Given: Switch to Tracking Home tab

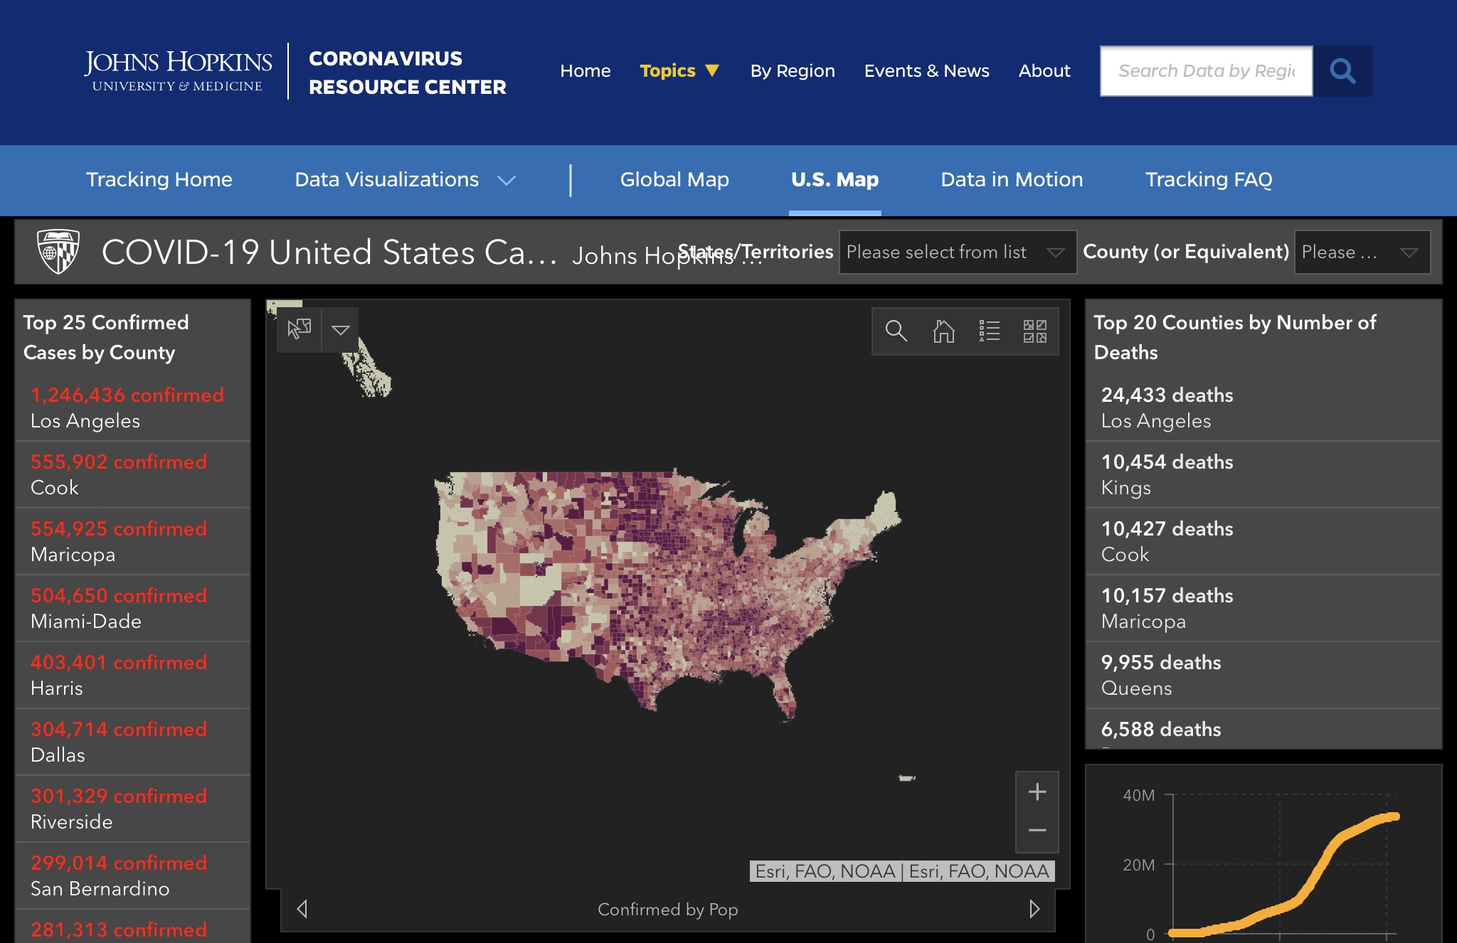Looking at the screenshot, I should click(x=159, y=179).
